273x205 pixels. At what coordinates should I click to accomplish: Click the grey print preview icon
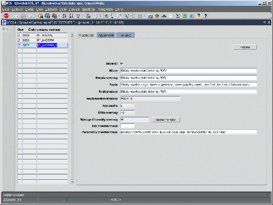tap(95, 16)
